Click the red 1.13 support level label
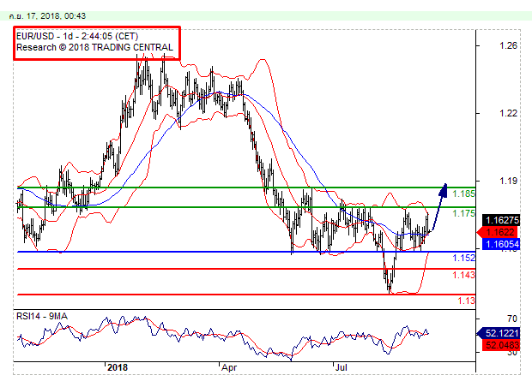The image size is (532, 387). (466, 301)
